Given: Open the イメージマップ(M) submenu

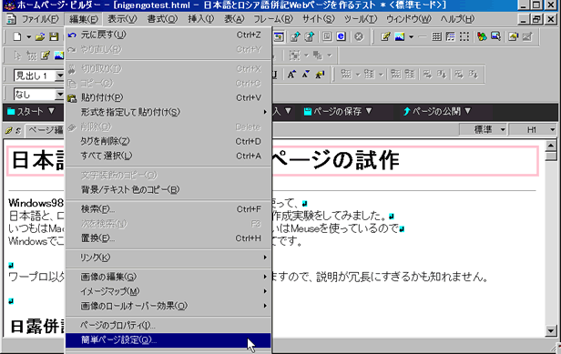Looking at the screenshot, I should pos(168,291).
